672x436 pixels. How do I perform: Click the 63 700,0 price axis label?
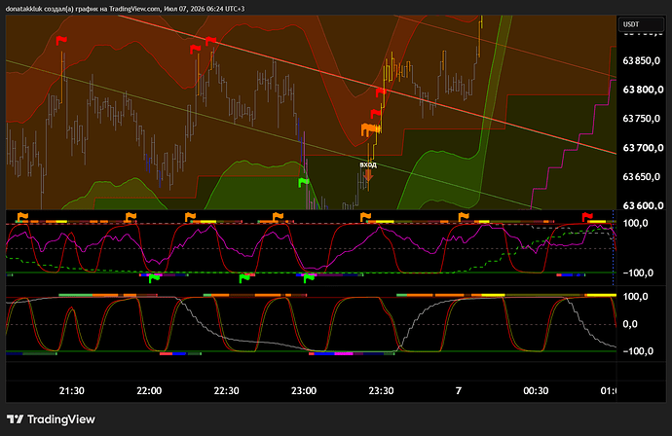(x=643, y=148)
